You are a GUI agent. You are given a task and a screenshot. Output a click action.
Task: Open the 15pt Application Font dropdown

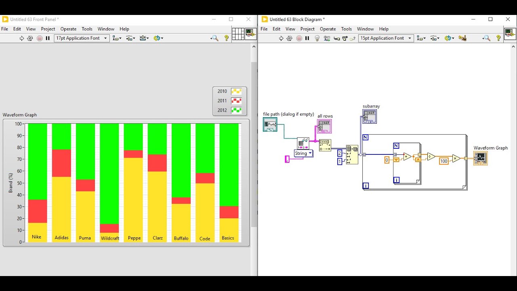(386, 38)
